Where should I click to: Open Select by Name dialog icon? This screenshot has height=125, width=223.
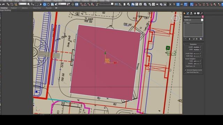pos(32,5)
